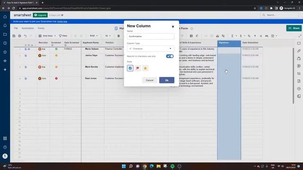Open Recents clock in sidebar
Screen dimensions: 303x170
point(5,43)
